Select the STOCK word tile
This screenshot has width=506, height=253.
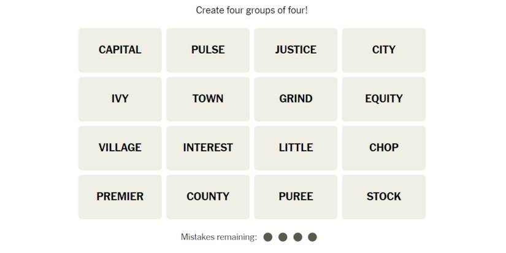pyautogui.click(x=384, y=197)
